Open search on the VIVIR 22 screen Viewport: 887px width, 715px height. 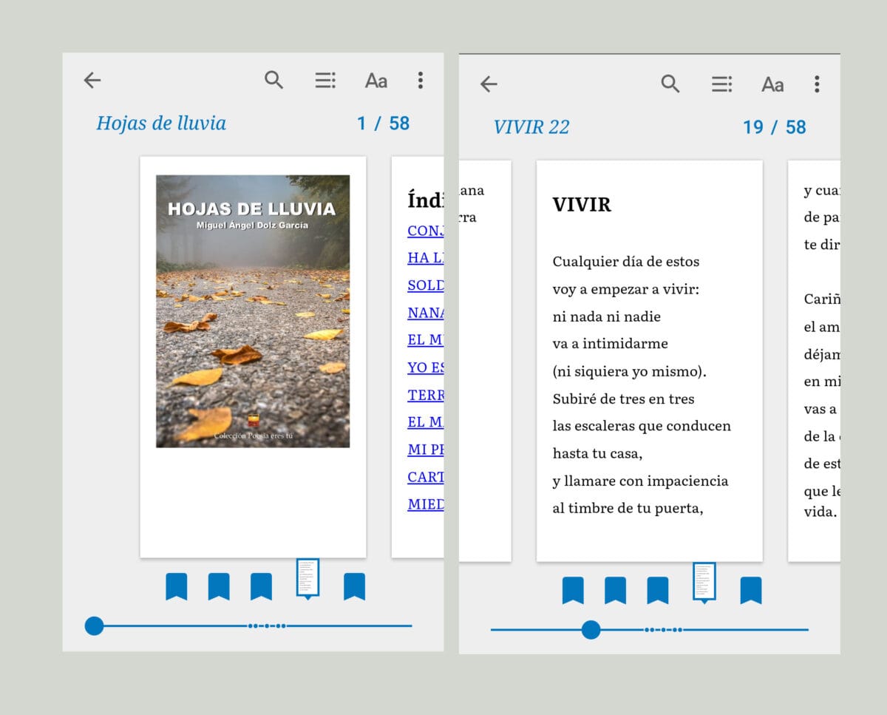[x=670, y=84]
